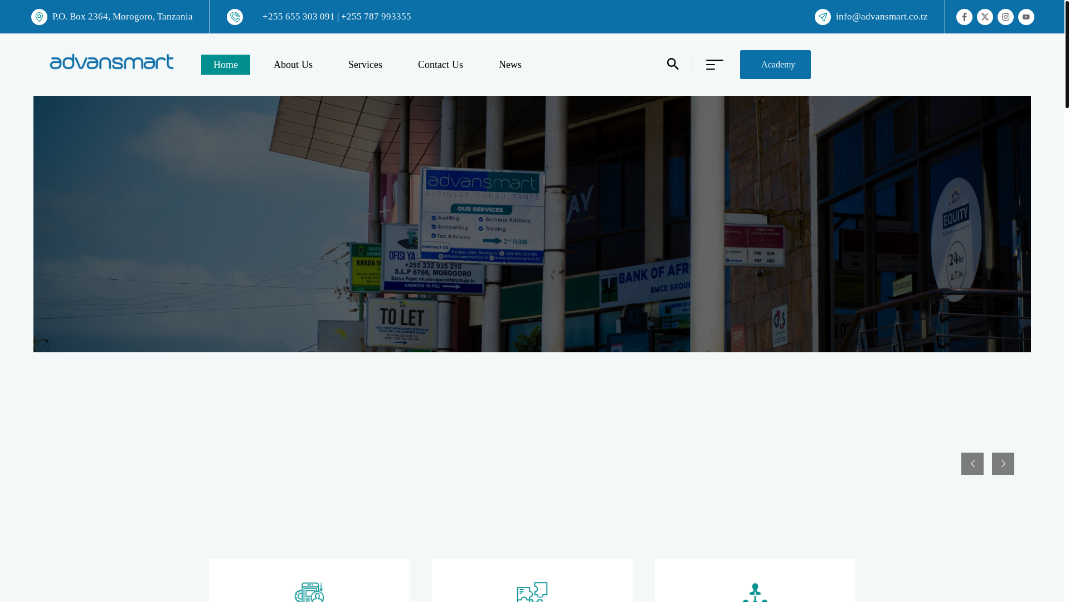The height and width of the screenshot is (602, 1070).
Task: Click the mobile accounting service card icon
Action: click(x=309, y=592)
